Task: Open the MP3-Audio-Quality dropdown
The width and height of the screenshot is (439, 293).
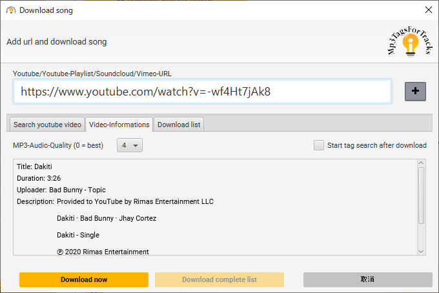Action: pos(130,145)
